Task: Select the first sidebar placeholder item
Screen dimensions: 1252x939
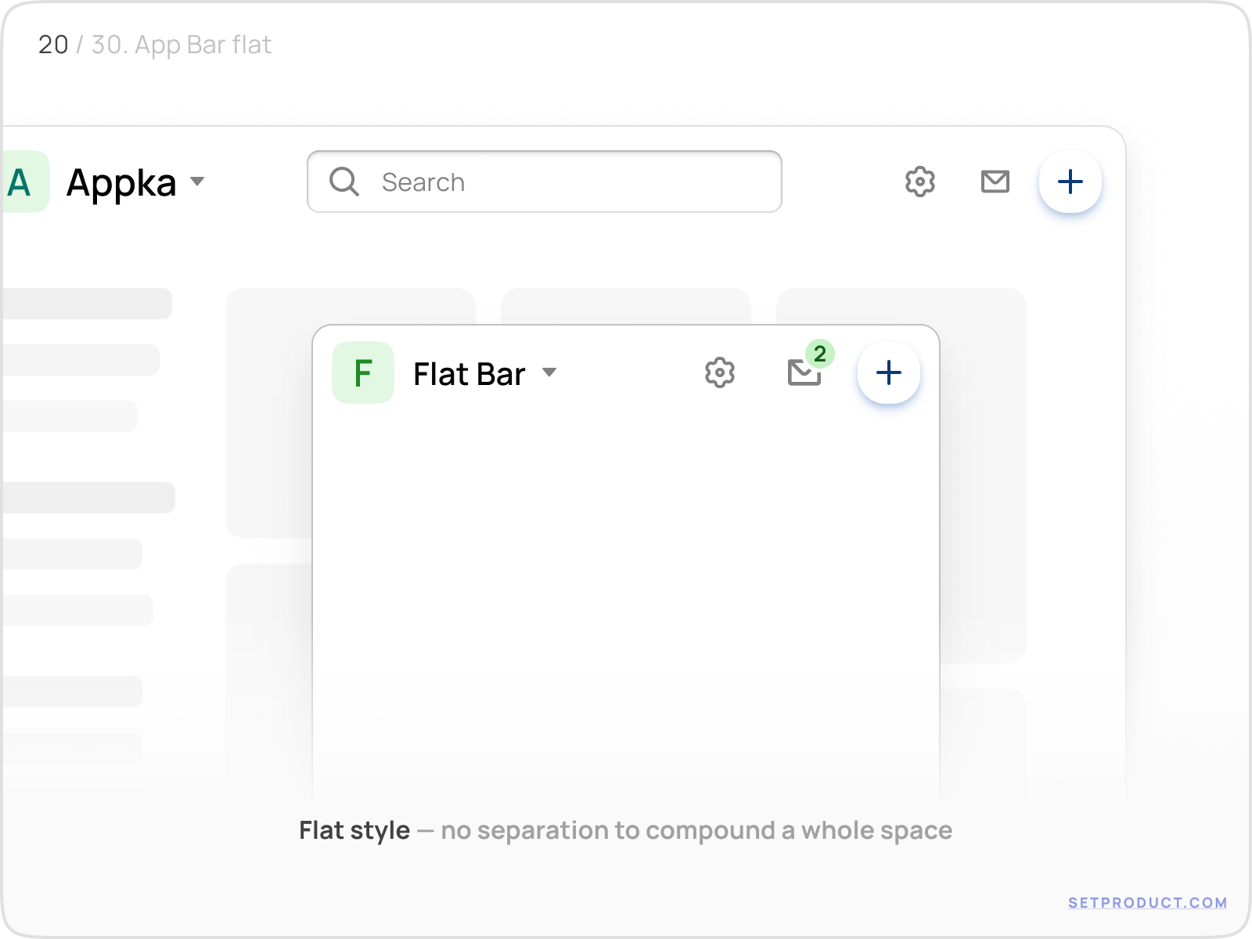Action: (86, 304)
